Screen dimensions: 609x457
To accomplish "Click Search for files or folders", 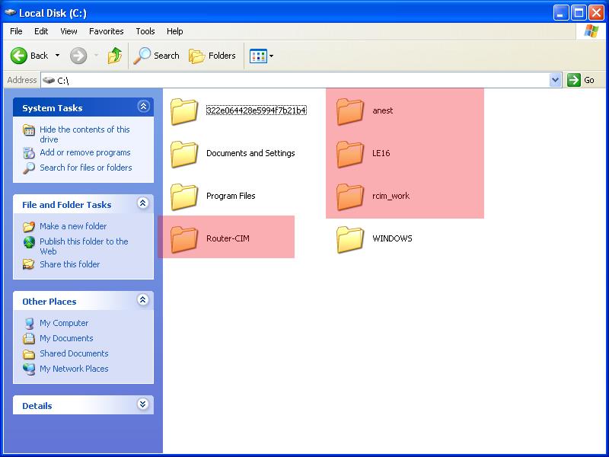I will (x=86, y=168).
